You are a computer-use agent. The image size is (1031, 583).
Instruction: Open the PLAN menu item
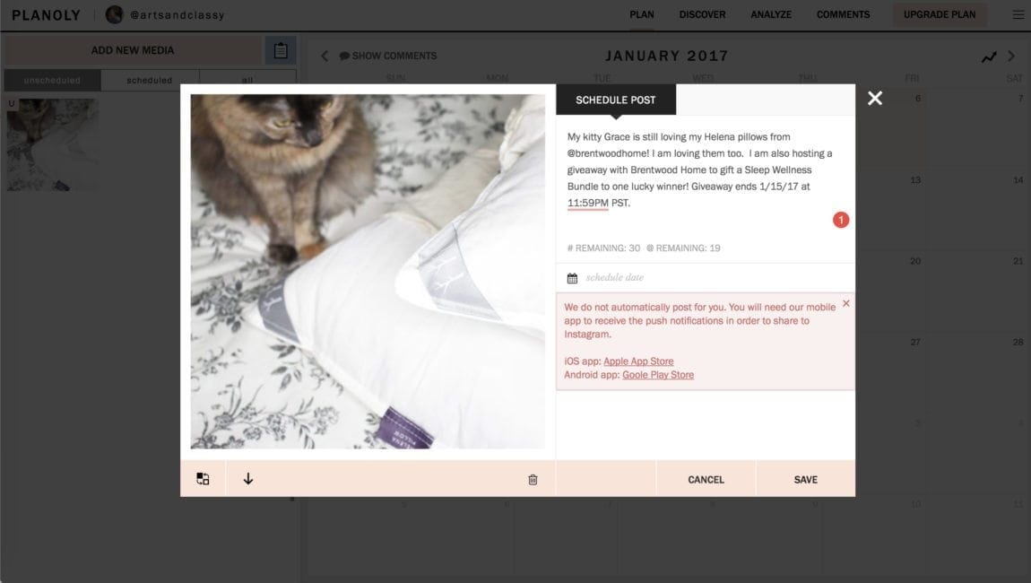click(x=642, y=14)
